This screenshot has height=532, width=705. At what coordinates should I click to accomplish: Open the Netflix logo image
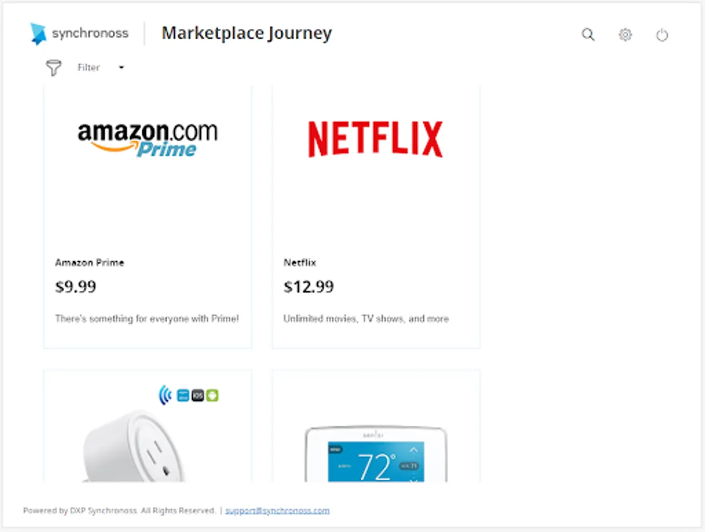click(376, 140)
